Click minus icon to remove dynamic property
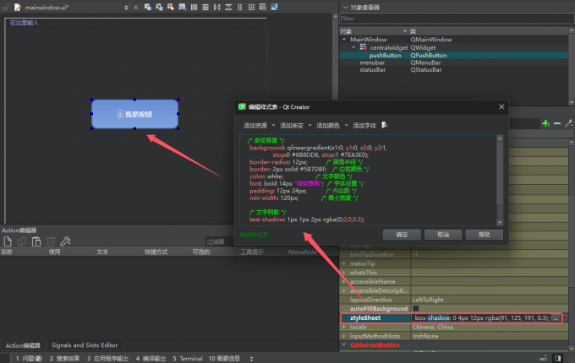This screenshot has width=575, height=363. 557,123
